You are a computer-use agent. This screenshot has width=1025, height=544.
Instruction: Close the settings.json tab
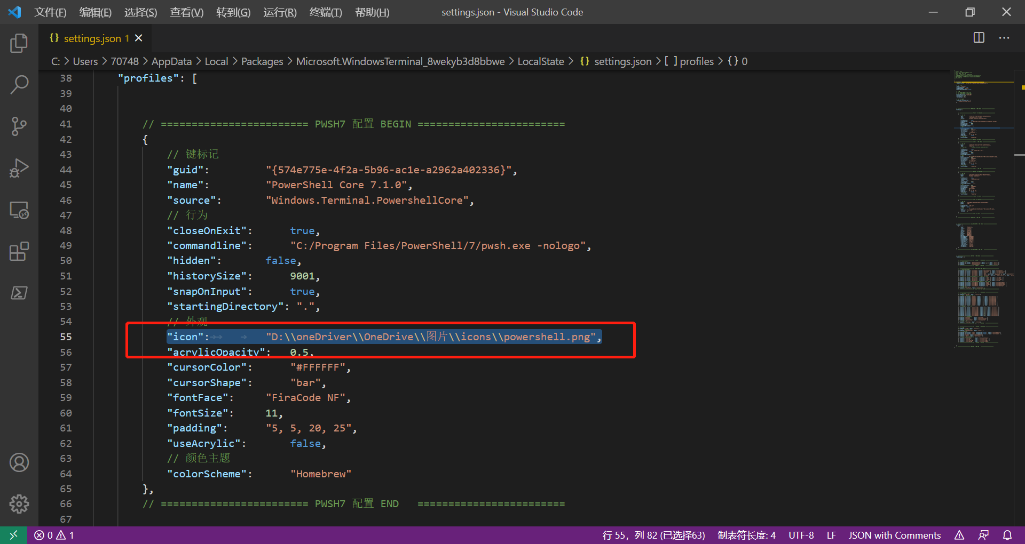pyautogui.click(x=139, y=38)
